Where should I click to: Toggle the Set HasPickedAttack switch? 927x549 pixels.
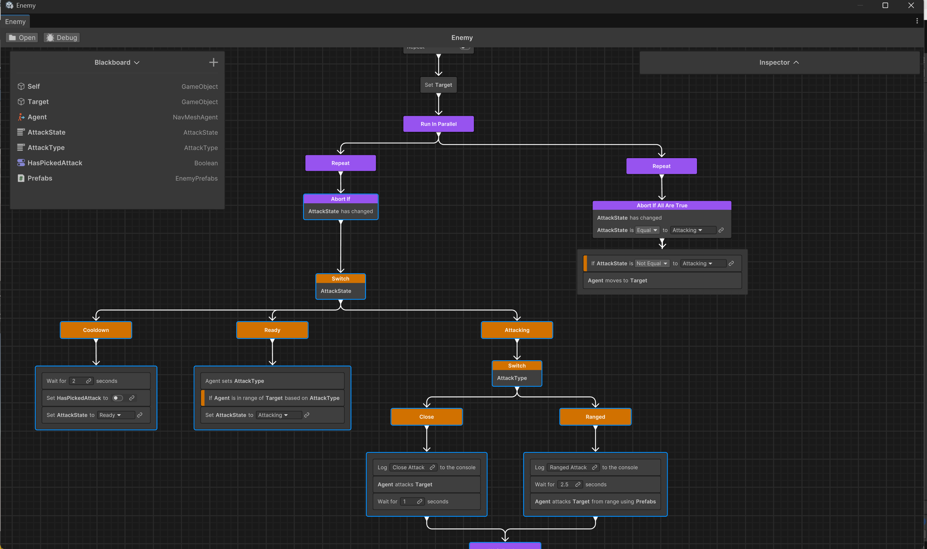[118, 398]
